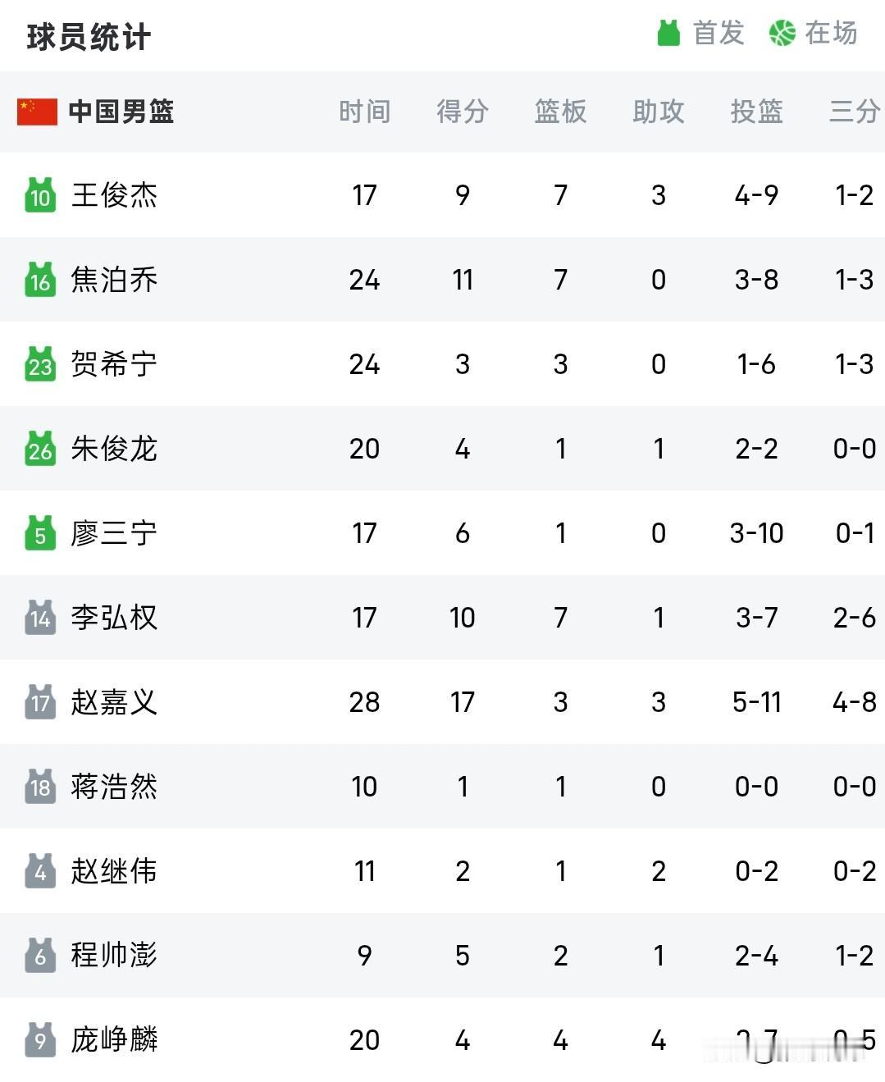The height and width of the screenshot is (1082, 885).
Task: Click the green jersey icon number 10
Action: point(40,195)
